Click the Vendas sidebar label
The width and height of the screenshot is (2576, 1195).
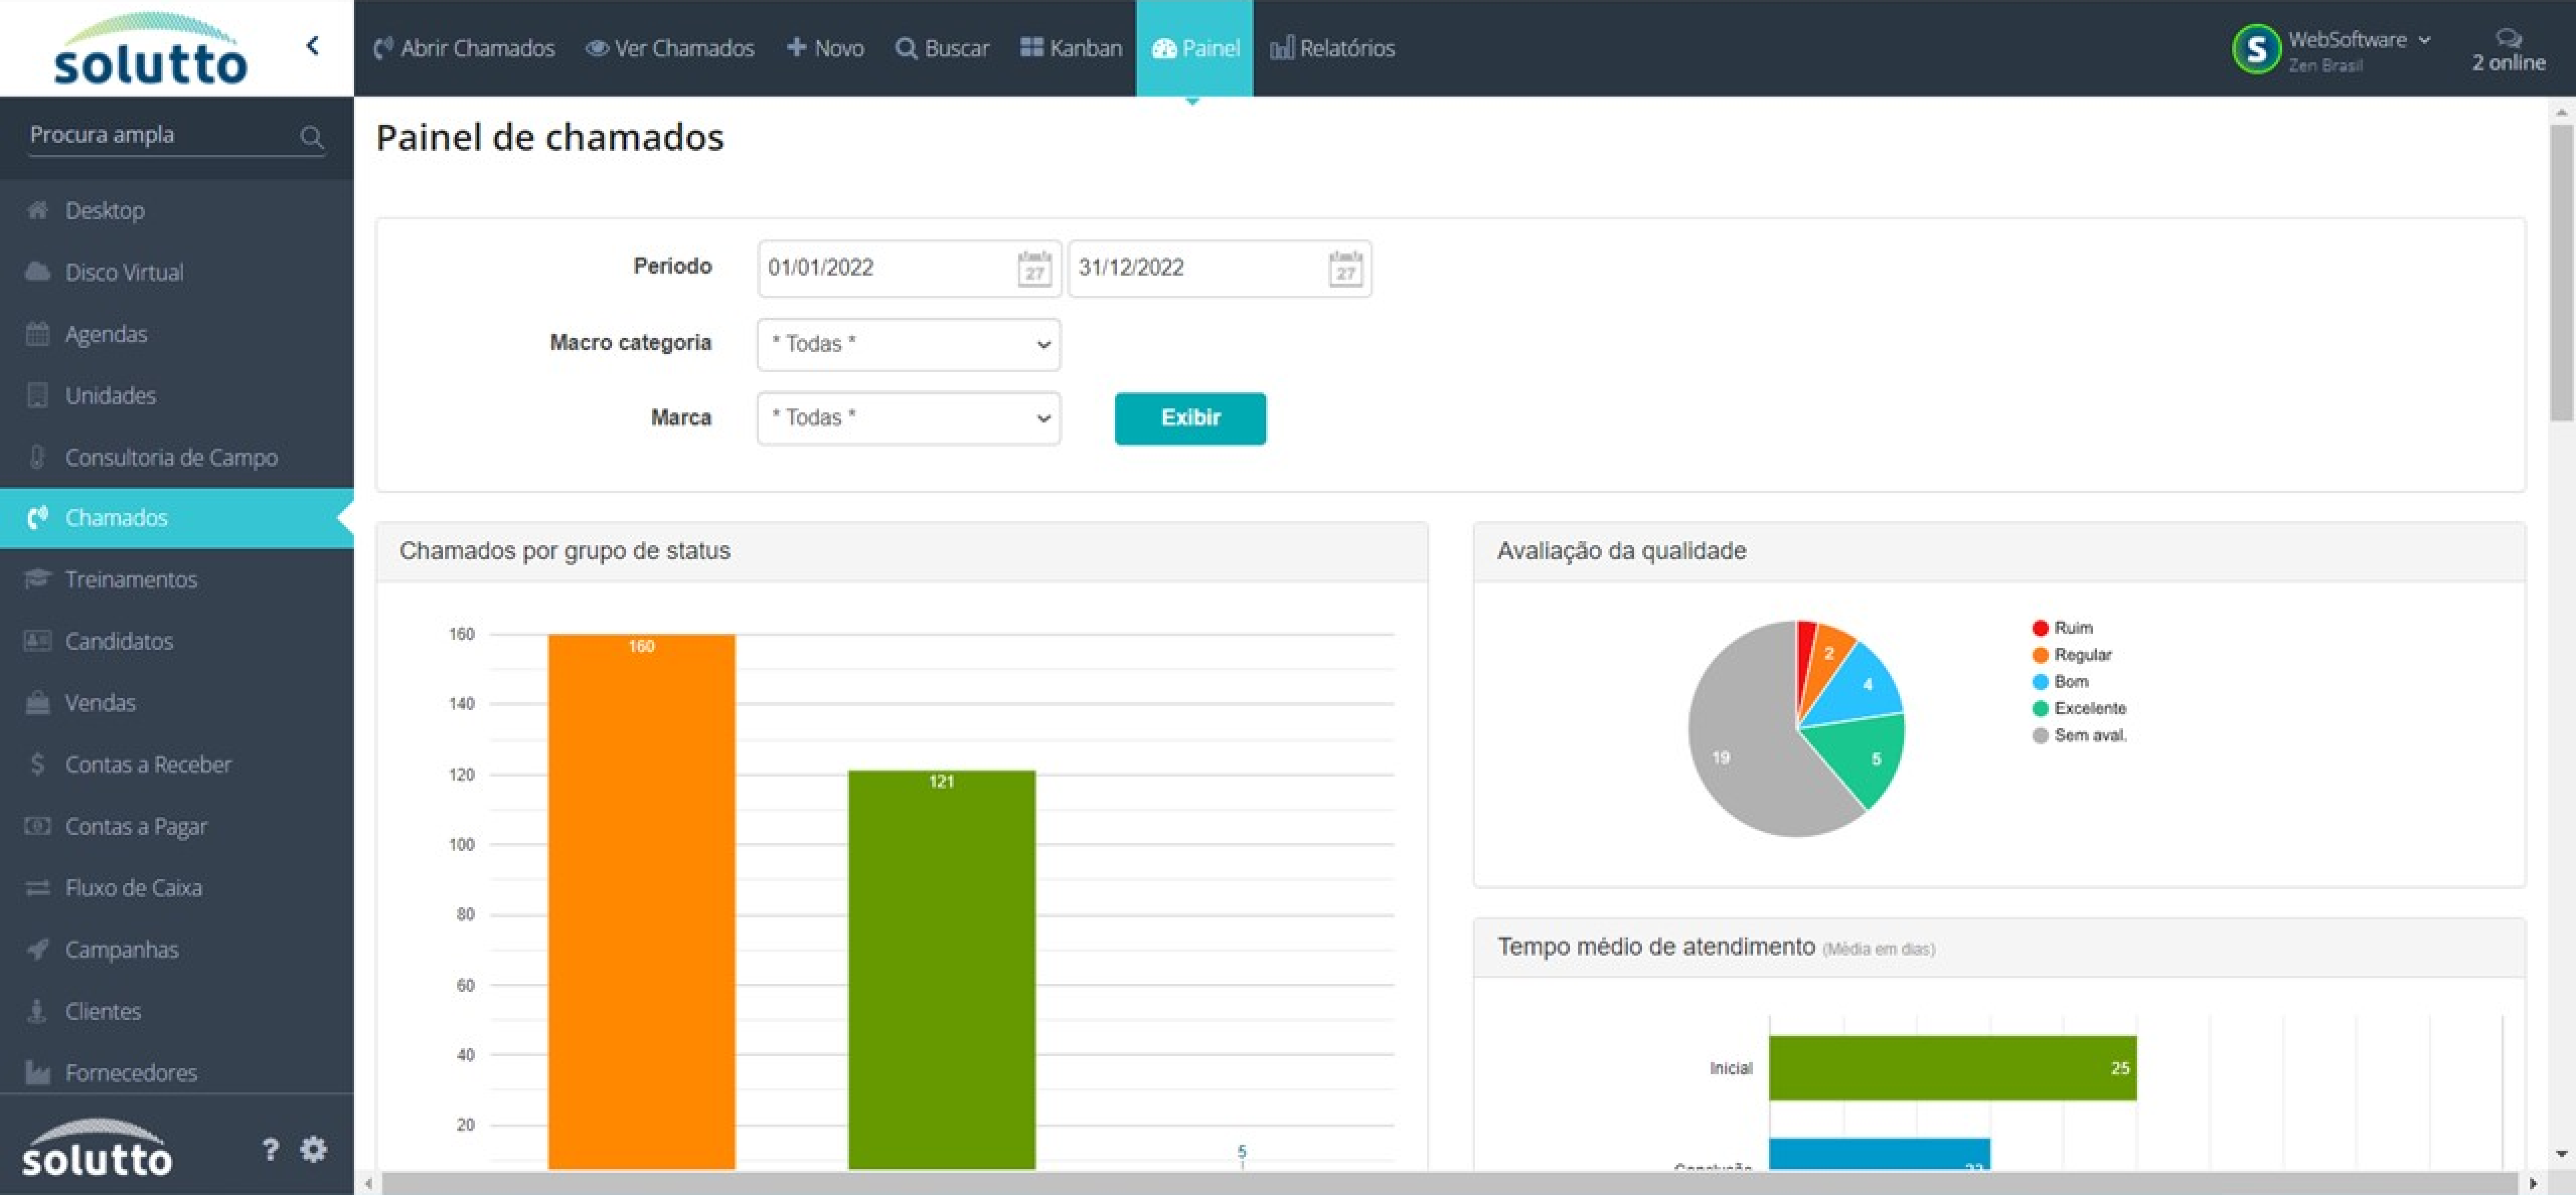pos(100,703)
